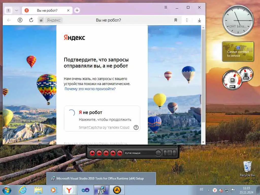
Task: Open the SmartCaptcha help question-mark icon
Action: (x=136, y=127)
